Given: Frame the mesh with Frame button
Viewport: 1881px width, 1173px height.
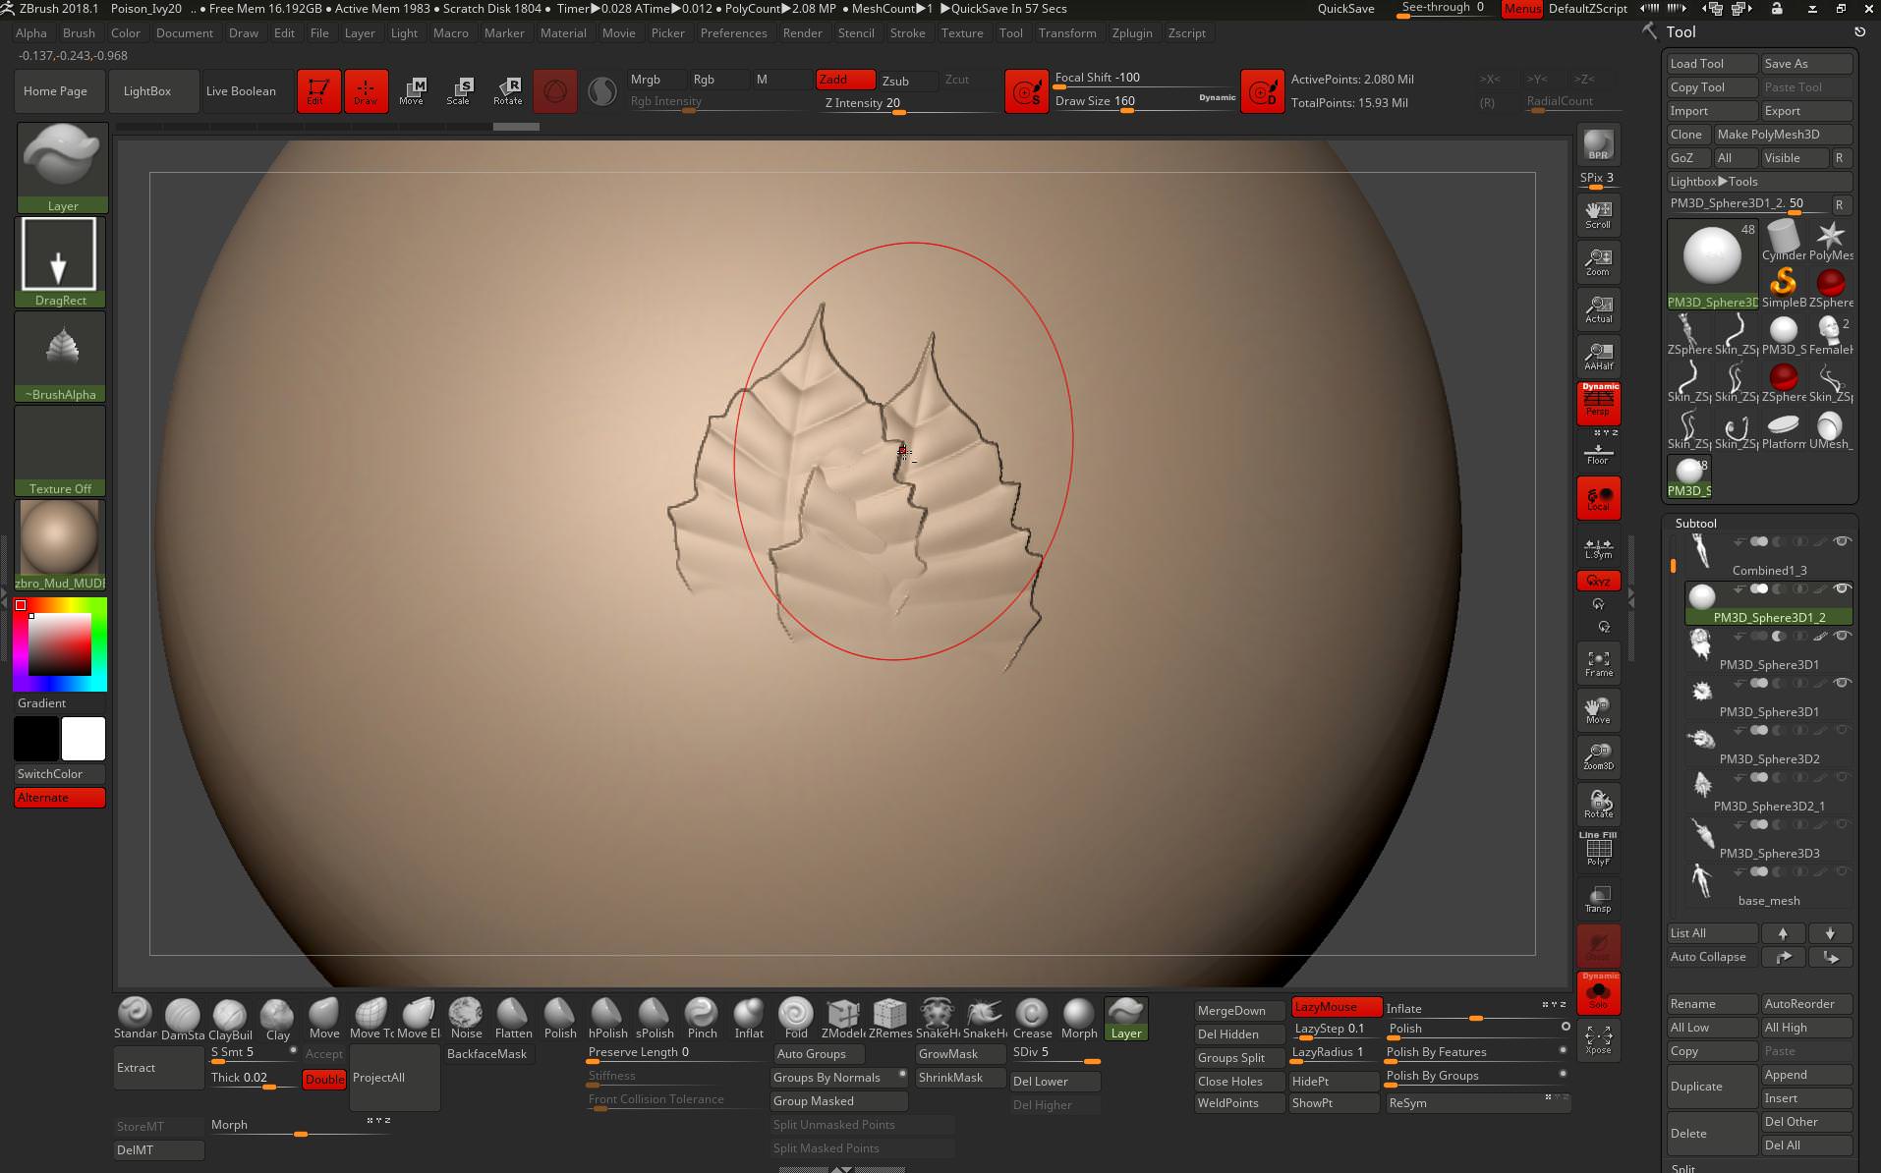Looking at the screenshot, I should 1598,663.
